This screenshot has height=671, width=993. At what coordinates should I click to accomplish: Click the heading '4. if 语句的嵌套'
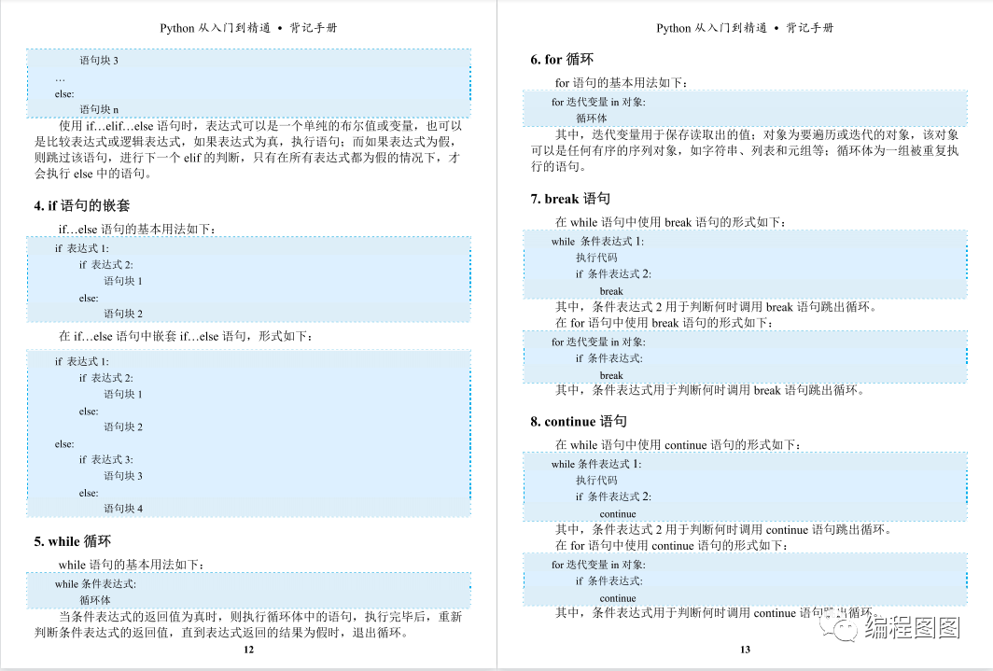(82, 205)
